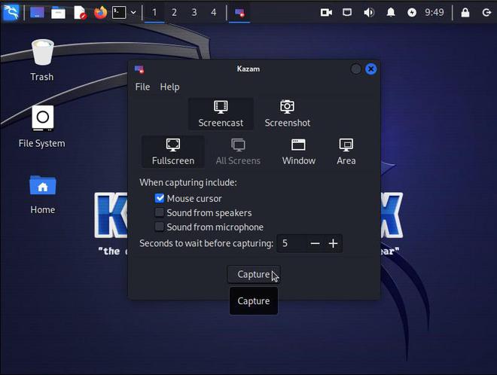
Task: Open the display tray icon
Action: (x=347, y=13)
